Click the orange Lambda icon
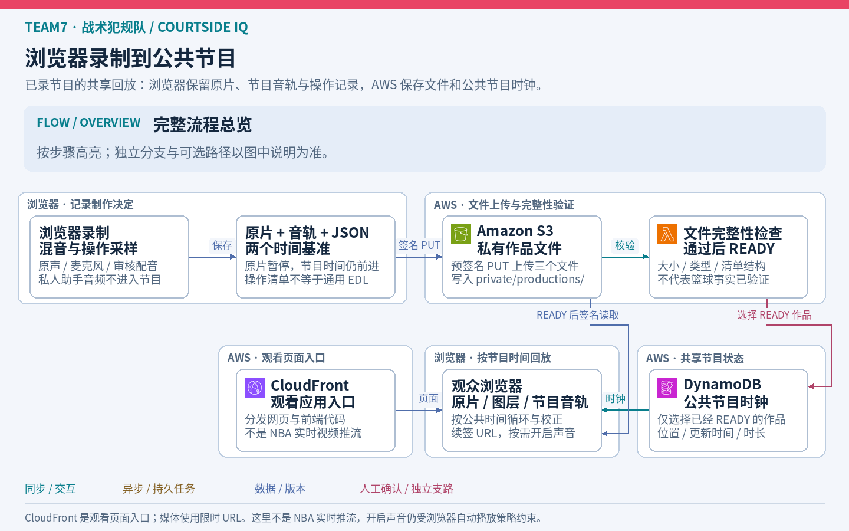849x531 pixels. pyautogui.click(x=667, y=234)
